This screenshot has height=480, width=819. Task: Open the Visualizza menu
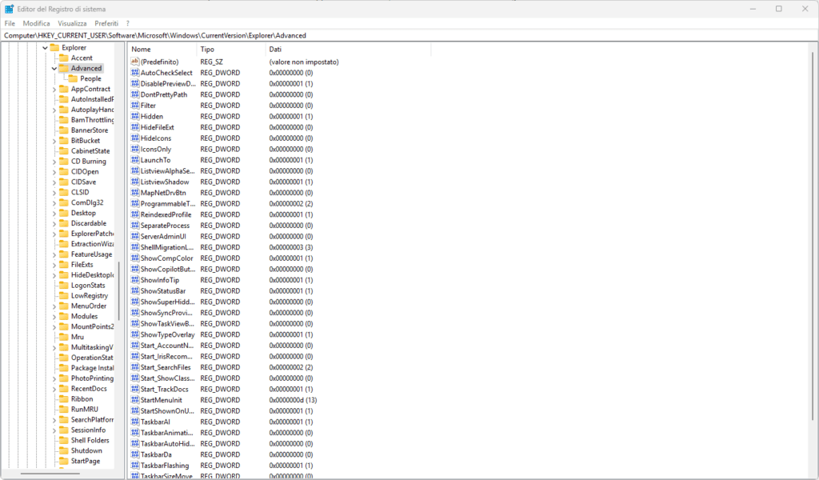pos(72,23)
